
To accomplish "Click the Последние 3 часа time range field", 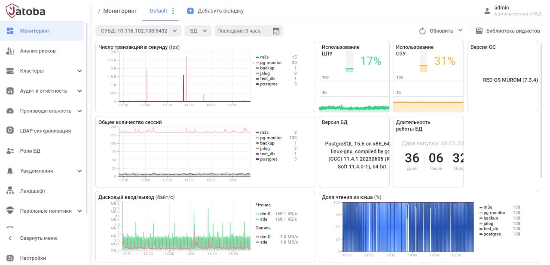I will [x=249, y=31].
